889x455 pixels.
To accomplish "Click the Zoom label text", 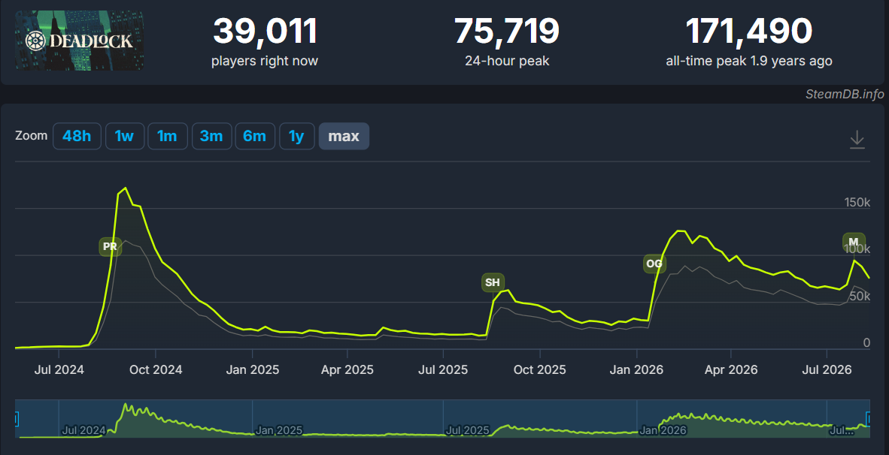I will (x=31, y=136).
